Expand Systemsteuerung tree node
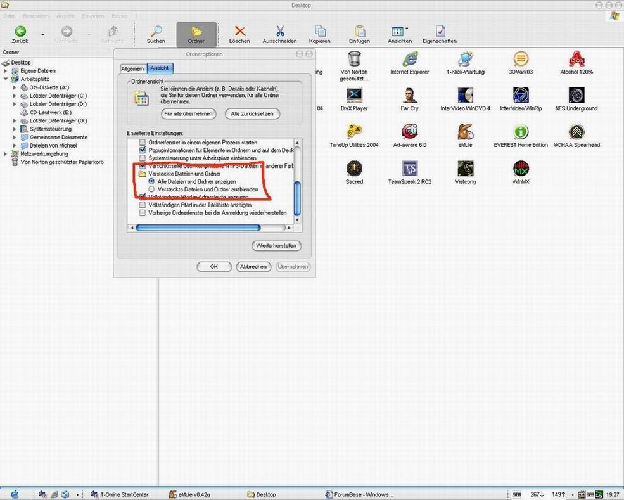The height and width of the screenshot is (500, 624). point(15,129)
